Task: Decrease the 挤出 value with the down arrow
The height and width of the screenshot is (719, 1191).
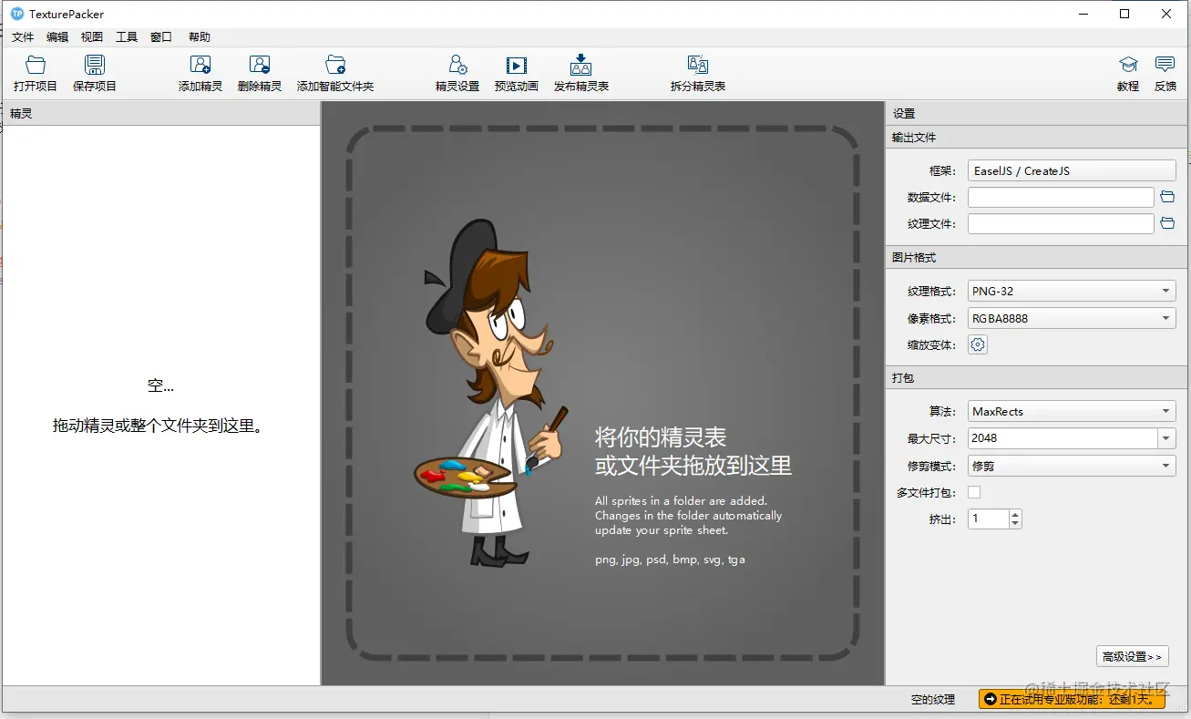Action: pos(1015,524)
